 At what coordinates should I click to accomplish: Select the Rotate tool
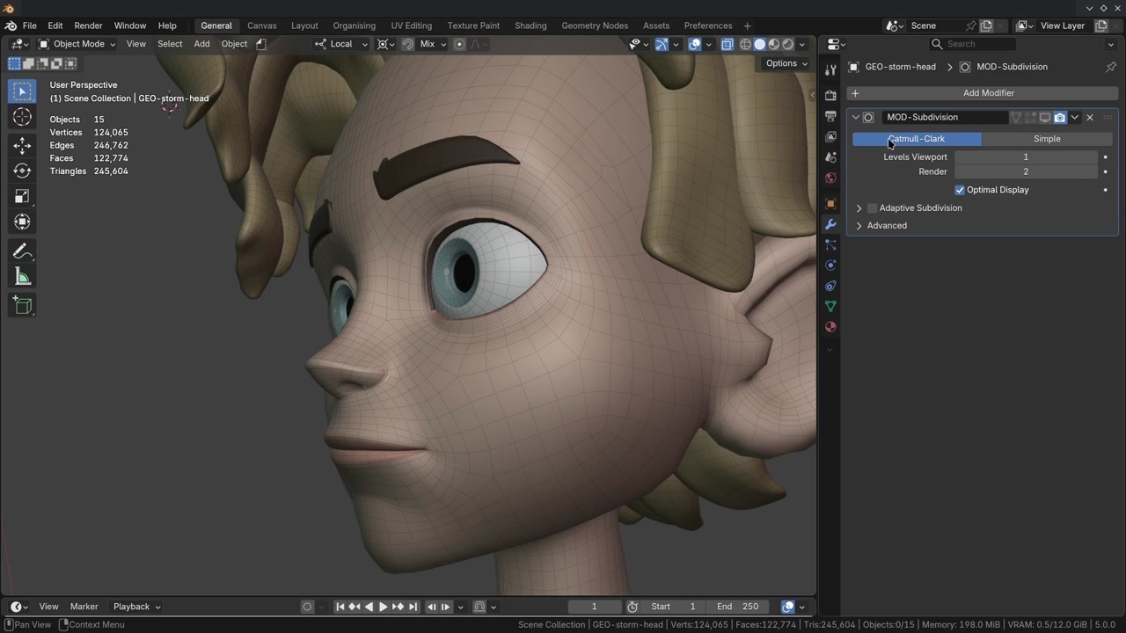(23, 171)
